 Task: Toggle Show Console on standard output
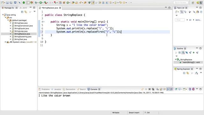click(x=168, y=89)
